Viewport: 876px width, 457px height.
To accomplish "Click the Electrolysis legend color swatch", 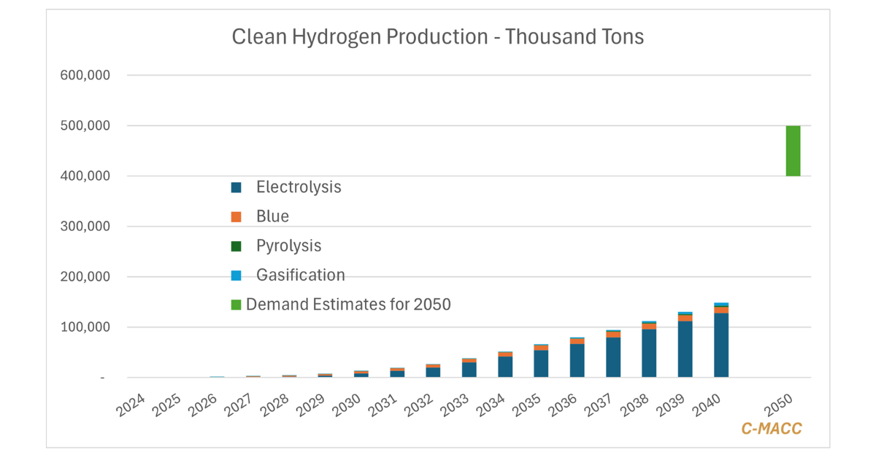I will coord(236,187).
